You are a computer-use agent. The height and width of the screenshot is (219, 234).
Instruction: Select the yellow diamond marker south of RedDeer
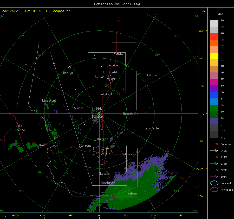tap(107, 84)
